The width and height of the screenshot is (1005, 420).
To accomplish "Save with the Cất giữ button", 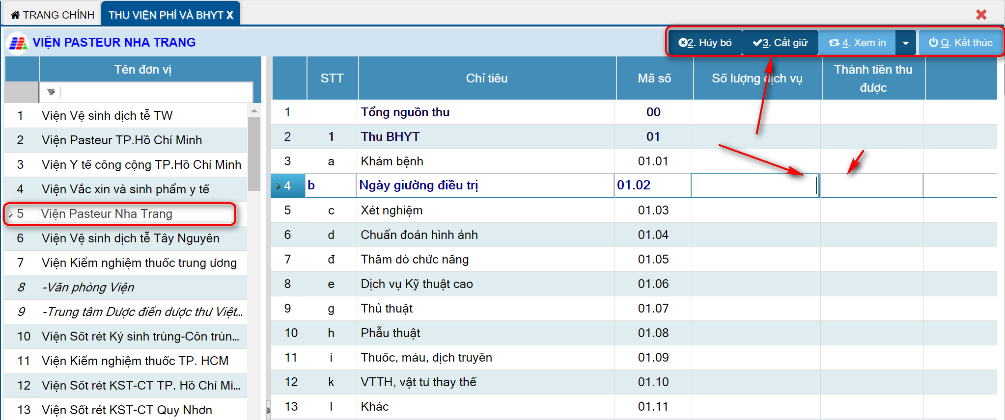I will pos(780,43).
